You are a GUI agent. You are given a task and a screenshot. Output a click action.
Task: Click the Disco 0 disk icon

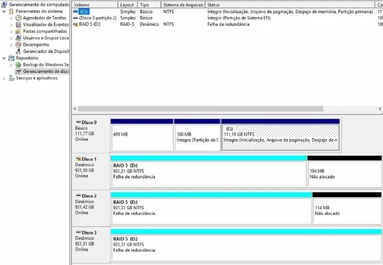[78, 122]
